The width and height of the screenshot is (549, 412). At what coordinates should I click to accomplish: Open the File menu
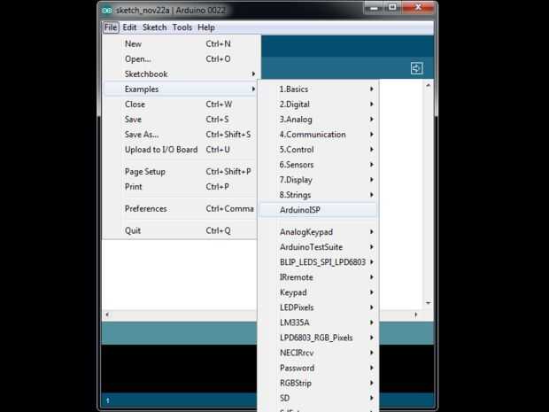111,27
